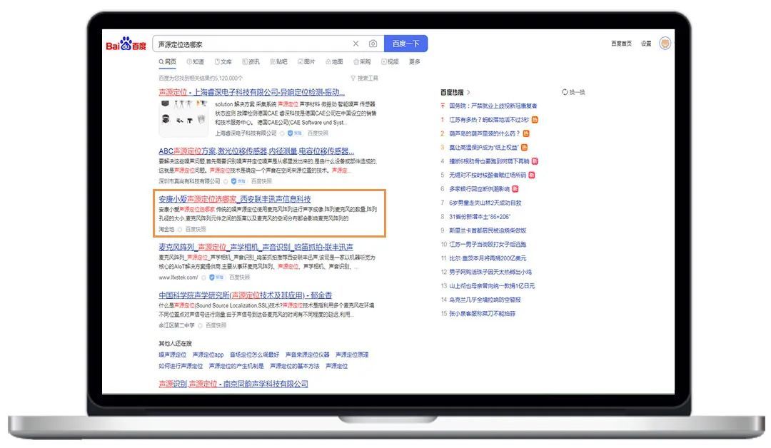
Task: Open image search via camera icon
Action: pos(373,44)
